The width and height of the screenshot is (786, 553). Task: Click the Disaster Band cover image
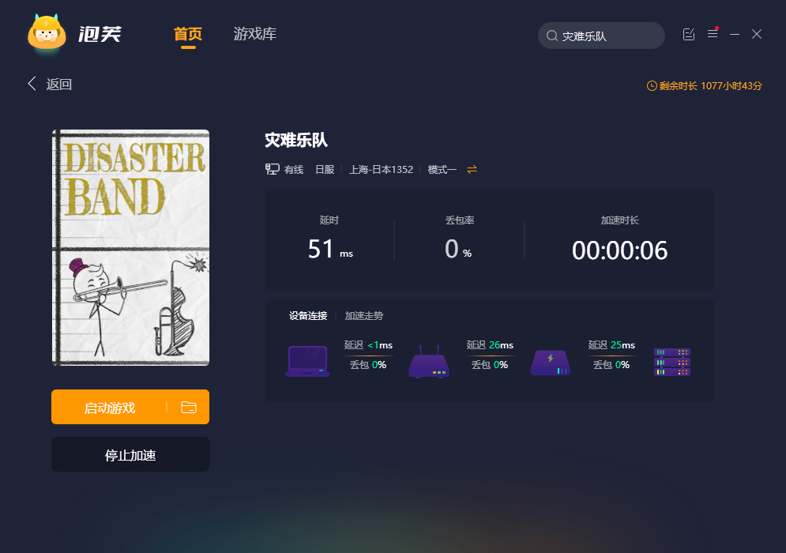130,248
